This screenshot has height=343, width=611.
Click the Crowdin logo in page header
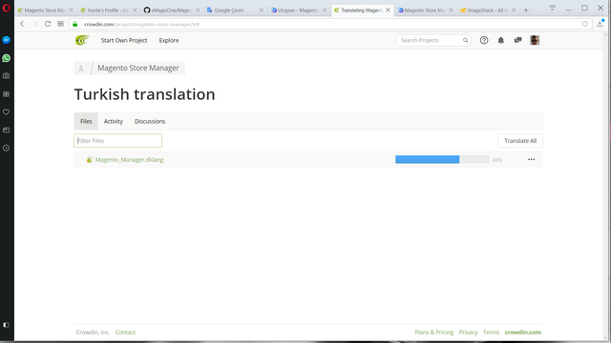(x=82, y=40)
